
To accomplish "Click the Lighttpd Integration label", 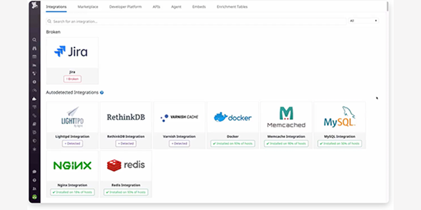I will [72, 136].
